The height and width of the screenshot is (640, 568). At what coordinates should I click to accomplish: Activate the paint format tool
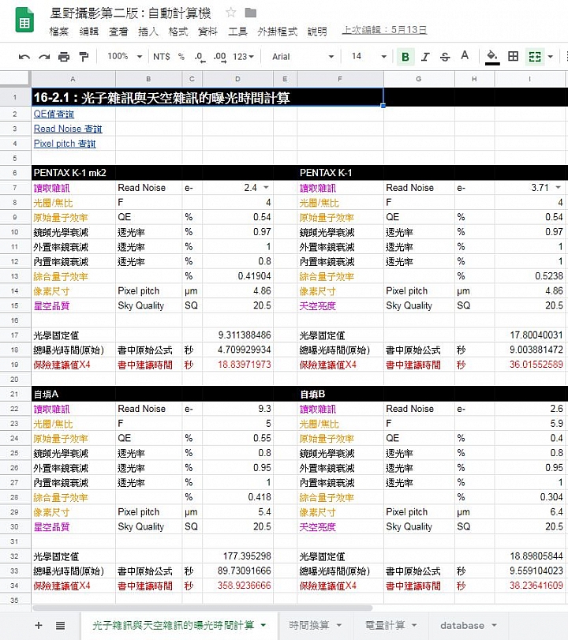84,57
